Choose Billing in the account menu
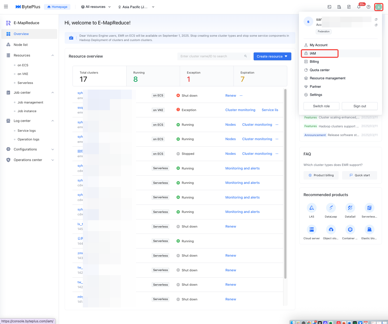The height and width of the screenshot is (324, 388). 314,62
